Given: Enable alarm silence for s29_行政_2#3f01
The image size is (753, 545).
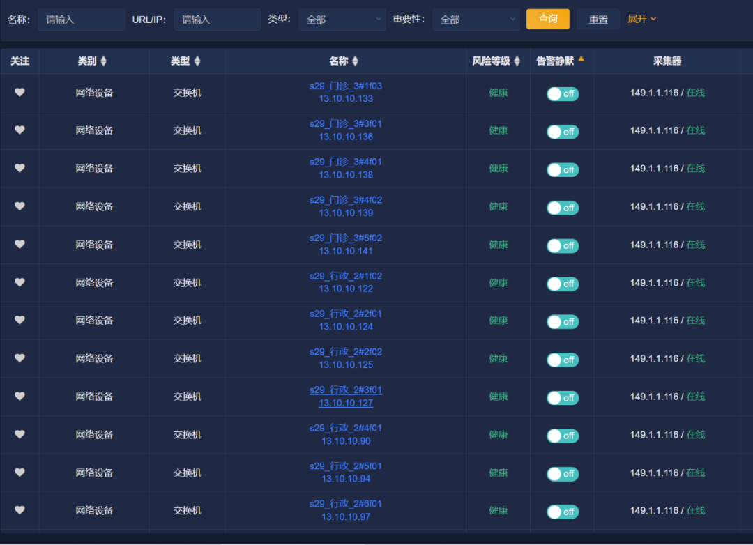Looking at the screenshot, I should coord(563,397).
